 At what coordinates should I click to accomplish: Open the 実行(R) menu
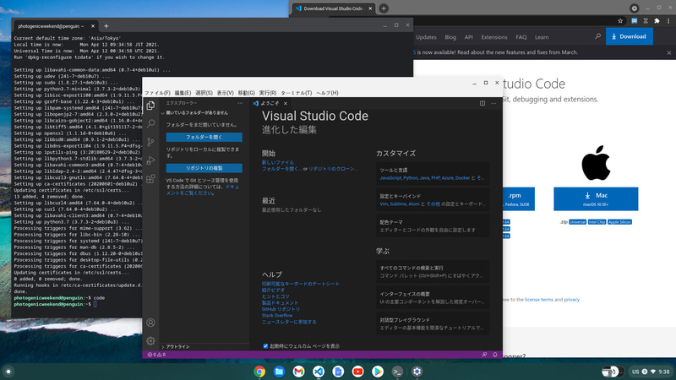click(x=268, y=93)
